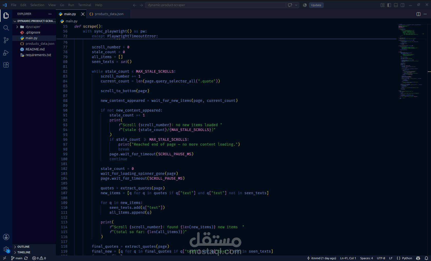Toggle the bottom Panel visibility
The width and height of the screenshot is (431, 261).
pos(396,5)
